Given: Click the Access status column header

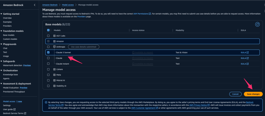Looking at the screenshot, I should (x=138, y=30).
